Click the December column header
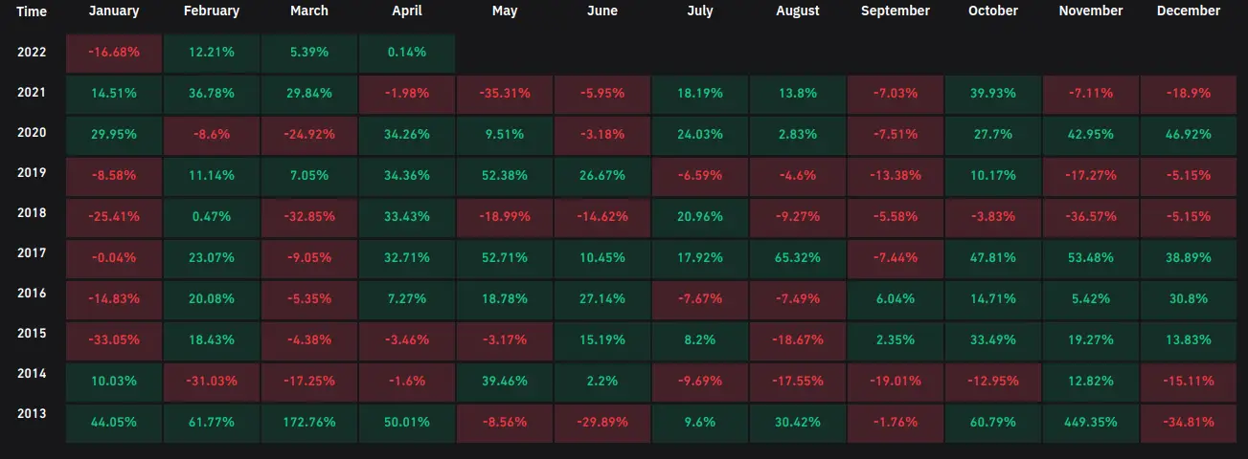 click(x=1188, y=11)
